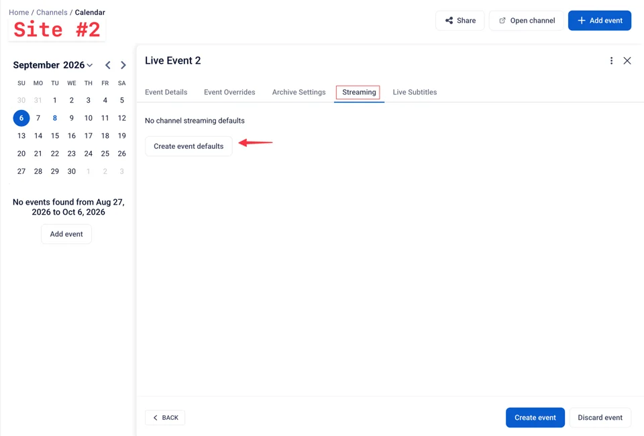Click the Open channel button
The image size is (644, 436).
tap(527, 21)
